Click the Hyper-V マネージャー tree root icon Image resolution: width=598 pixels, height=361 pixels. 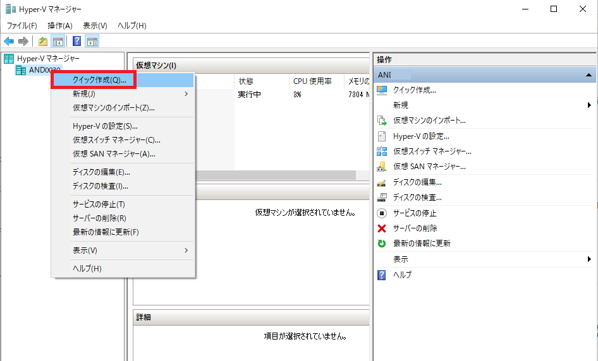click(x=9, y=59)
